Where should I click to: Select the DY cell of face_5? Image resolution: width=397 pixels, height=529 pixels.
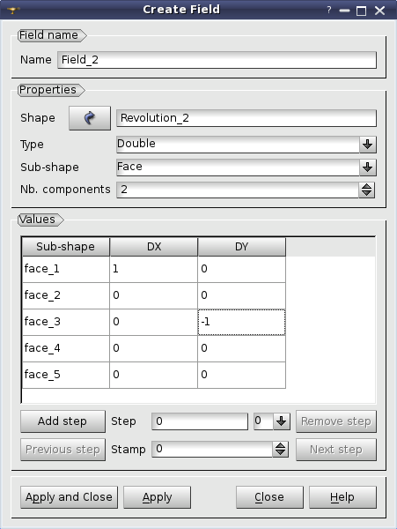coord(241,375)
